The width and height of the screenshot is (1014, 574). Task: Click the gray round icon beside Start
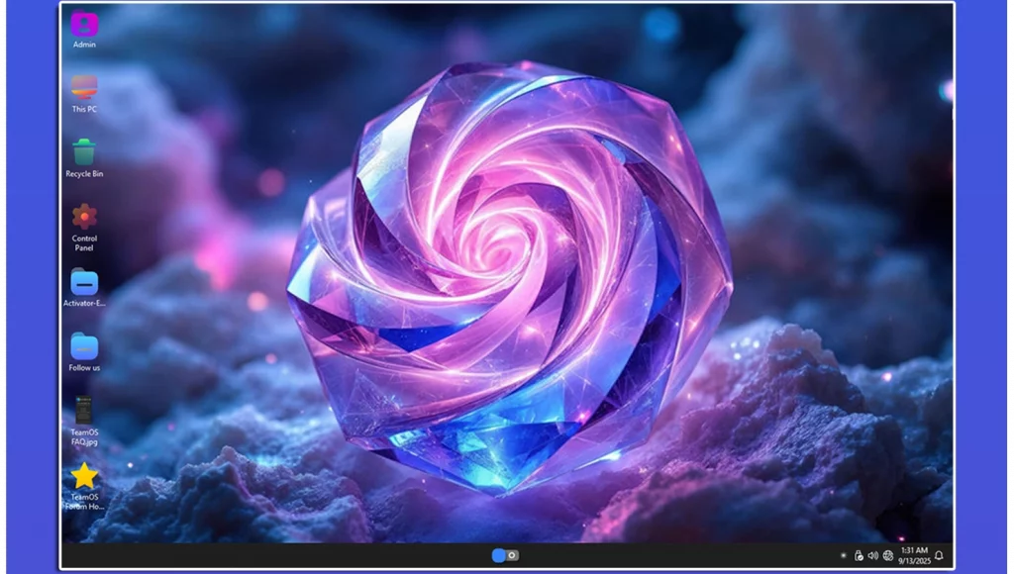512,555
